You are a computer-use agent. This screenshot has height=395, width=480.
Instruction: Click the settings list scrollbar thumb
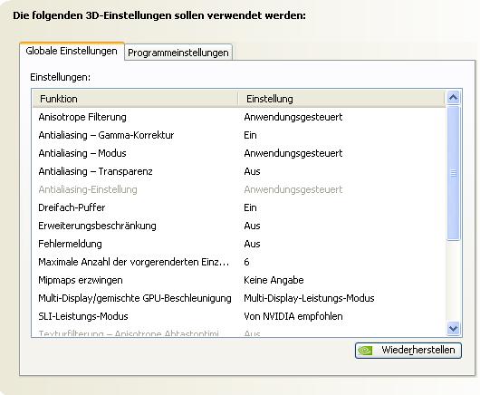pos(453,173)
